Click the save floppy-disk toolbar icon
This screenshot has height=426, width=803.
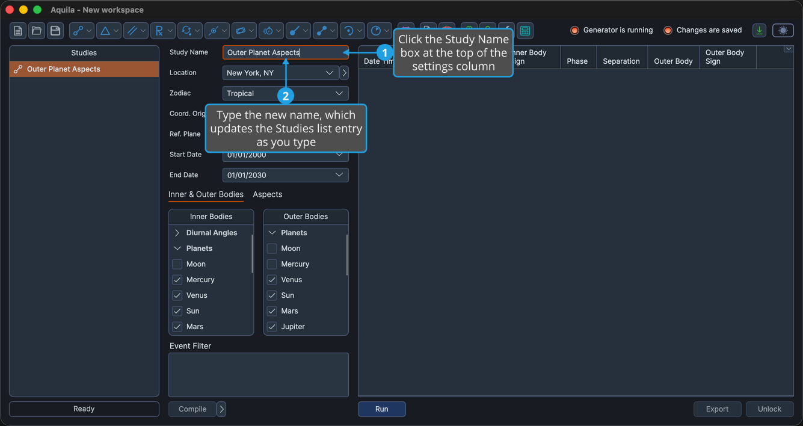[55, 31]
